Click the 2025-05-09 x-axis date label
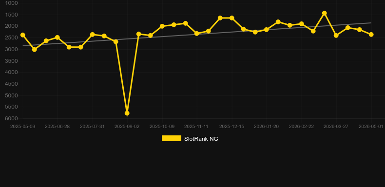This screenshot has width=385, height=187. coord(22,127)
